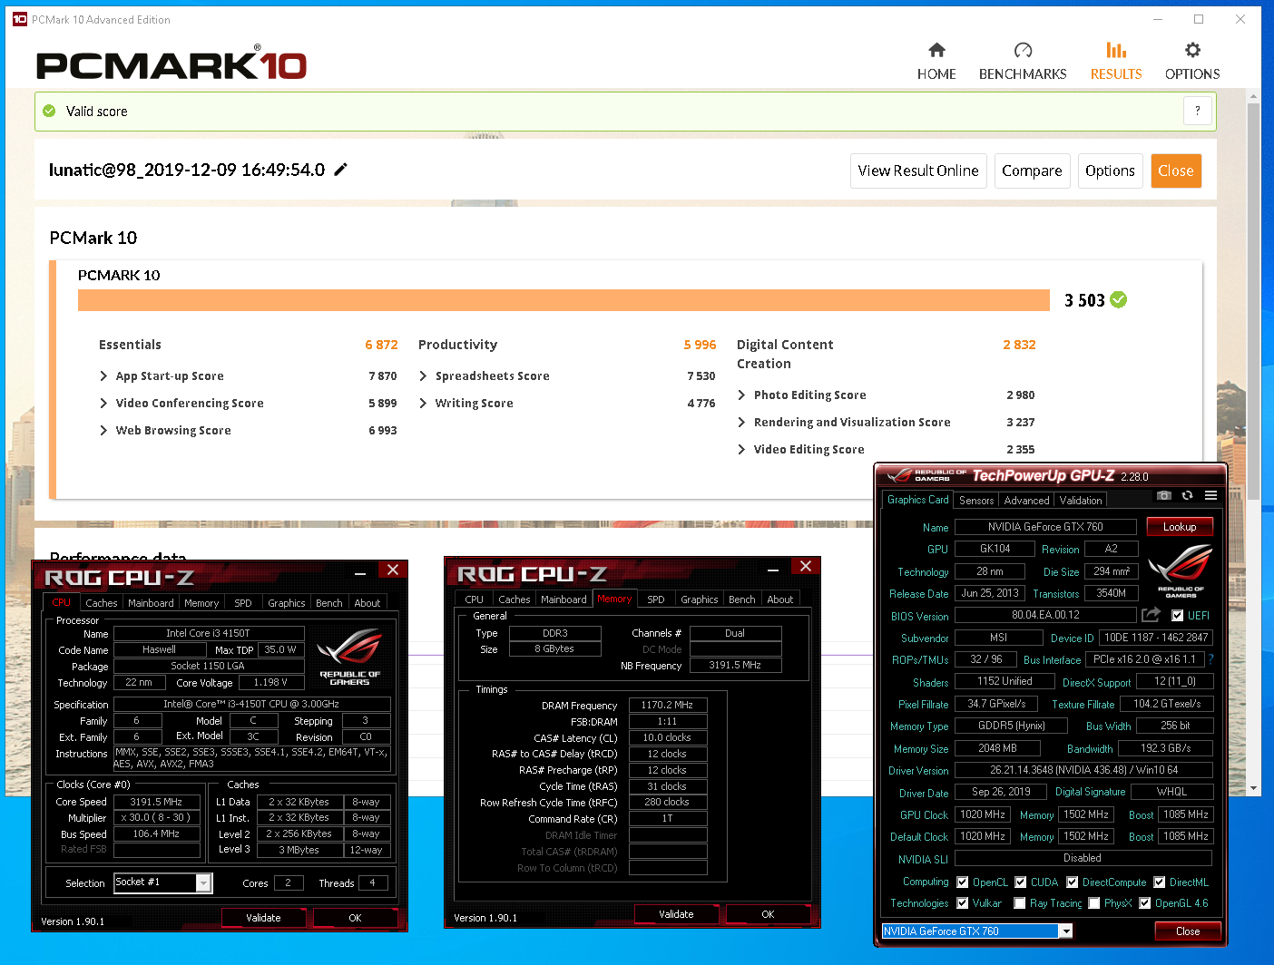Click OK in CPU-Z Memory window
Screen dimensions: 1274x965
[x=768, y=914]
